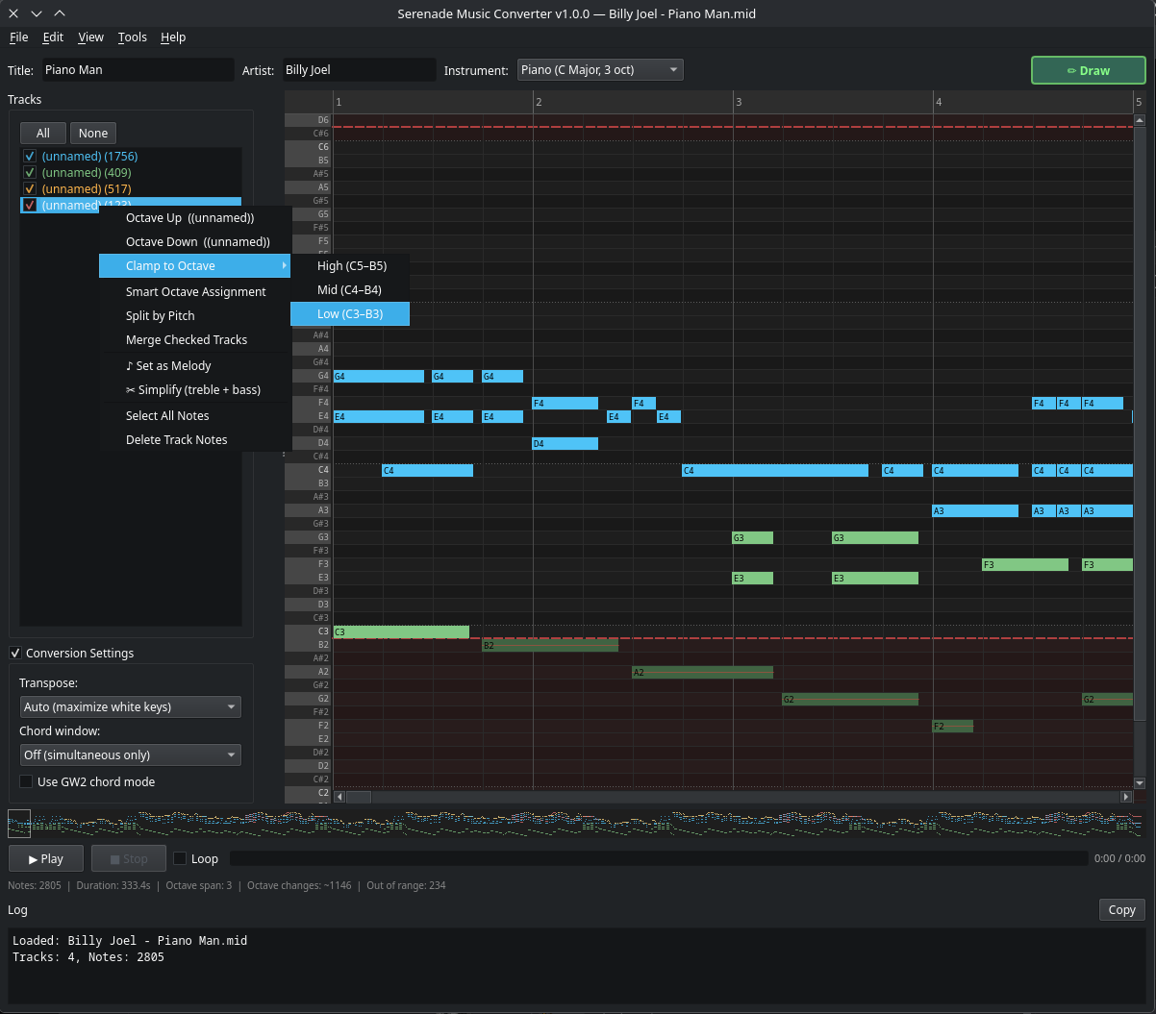Screen dimensions: 1156x1014
Task: Select Low (C3–B3) in the submenu
Action: tap(349, 313)
